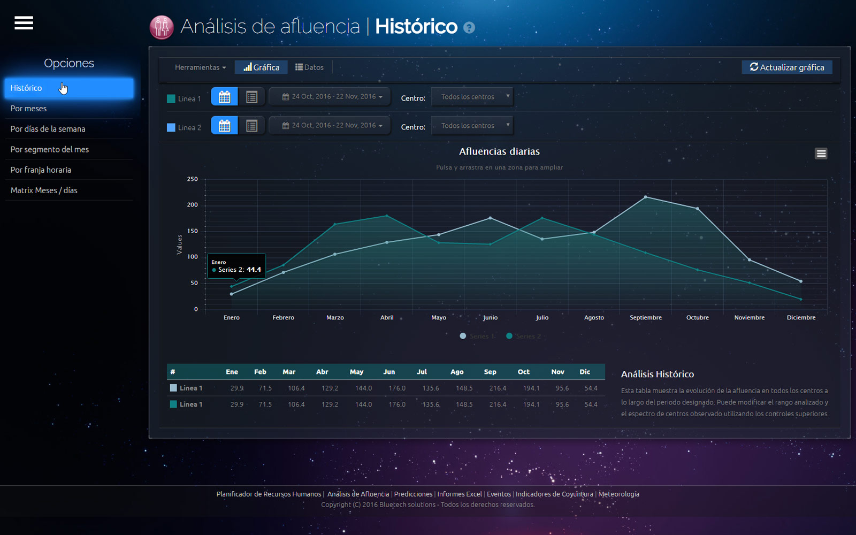The height and width of the screenshot is (535, 856).
Task: Open the chart export menu icon
Action: click(821, 154)
